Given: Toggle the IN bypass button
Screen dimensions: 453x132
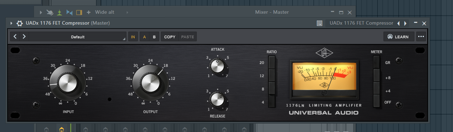Looking at the screenshot, I should [x=133, y=37].
